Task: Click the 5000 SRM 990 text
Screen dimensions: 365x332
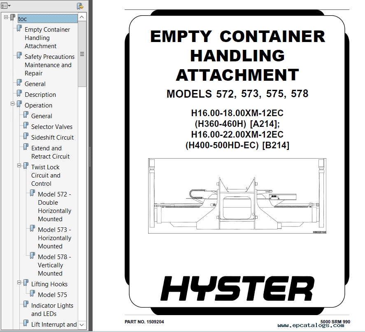Action: (335, 322)
